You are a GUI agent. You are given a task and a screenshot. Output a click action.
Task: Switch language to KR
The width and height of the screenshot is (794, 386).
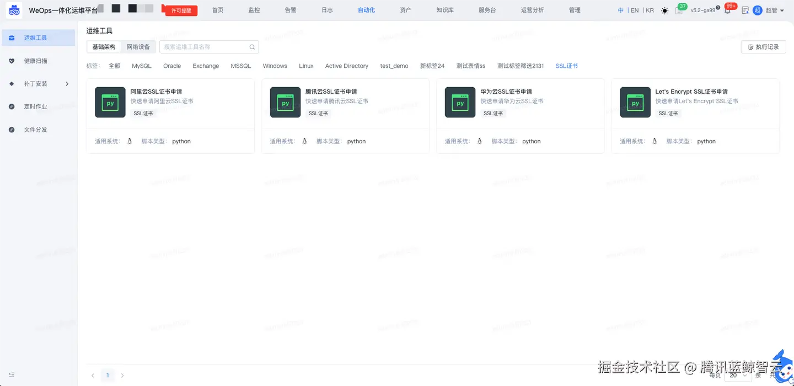click(650, 10)
